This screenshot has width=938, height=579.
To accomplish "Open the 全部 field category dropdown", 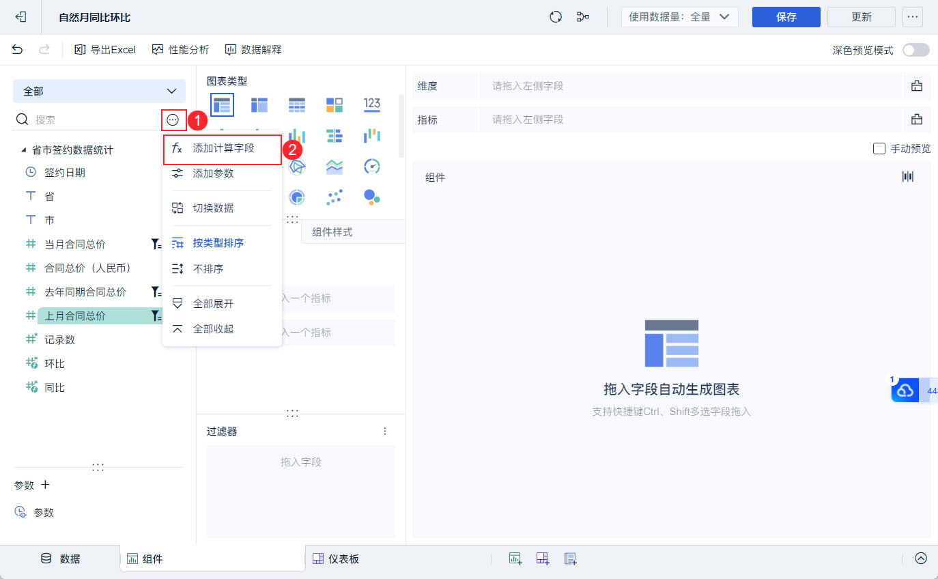I will coord(99,91).
